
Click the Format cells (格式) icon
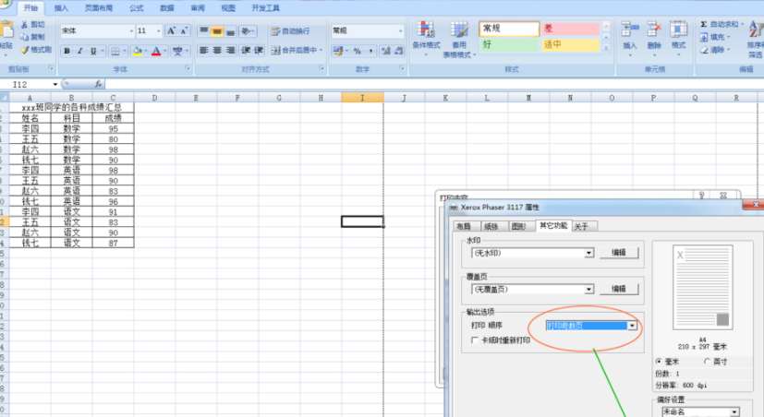(x=678, y=30)
